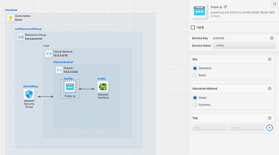Choose Basic Sku option
Screen dimensions: 279x155
tap(195, 75)
